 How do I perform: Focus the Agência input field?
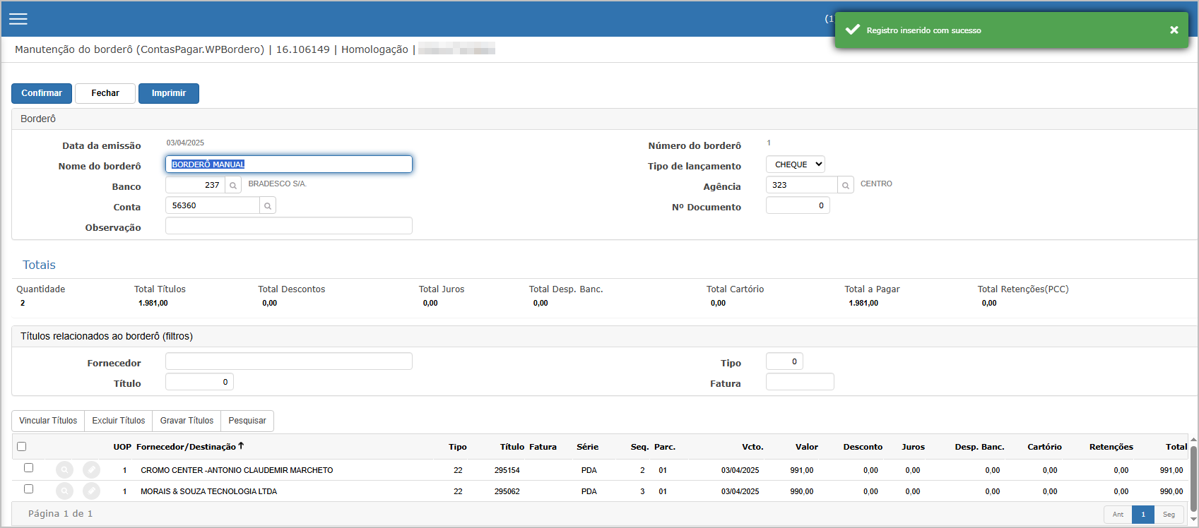[x=802, y=185]
